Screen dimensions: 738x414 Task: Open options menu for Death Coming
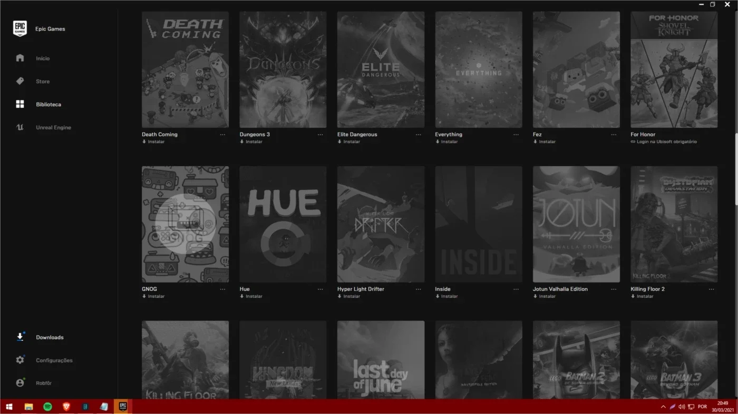pos(222,135)
